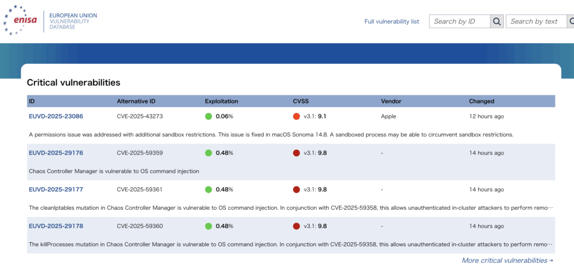Click green exploitation dot for EUVD-2025-29177
574x269 pixels.
coord(209,190)
